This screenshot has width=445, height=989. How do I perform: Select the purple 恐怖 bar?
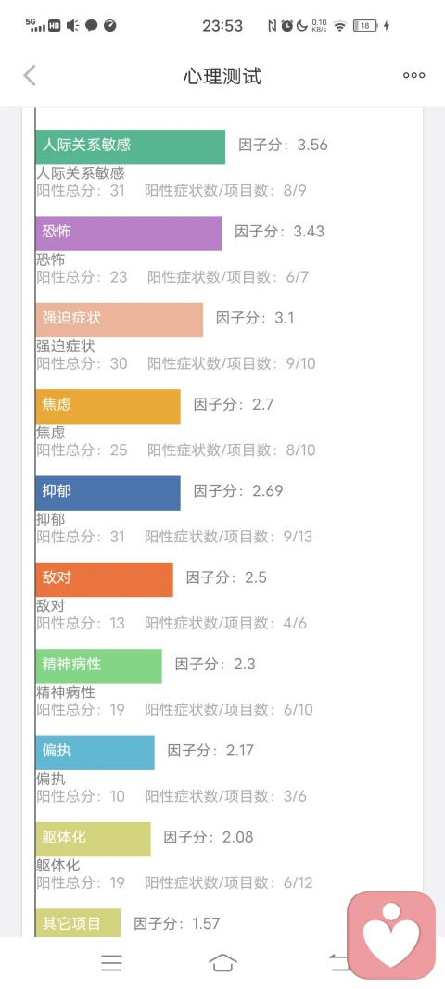128,234
